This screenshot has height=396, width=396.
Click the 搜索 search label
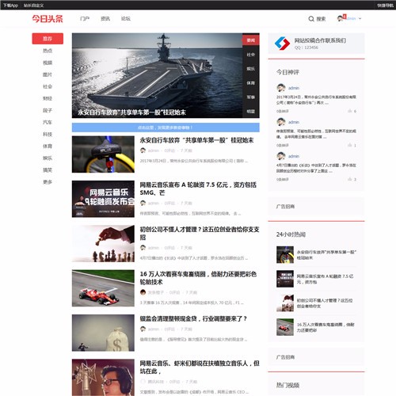coord(321,19)
